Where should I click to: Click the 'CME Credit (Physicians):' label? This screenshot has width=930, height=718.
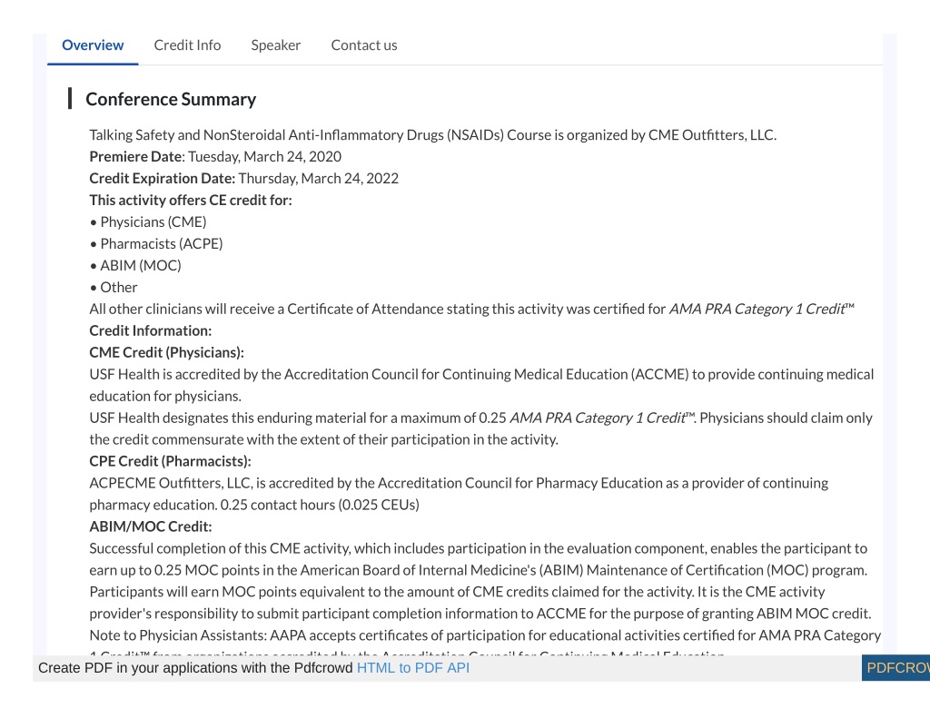pyautogui.click(x=167, y=353)
